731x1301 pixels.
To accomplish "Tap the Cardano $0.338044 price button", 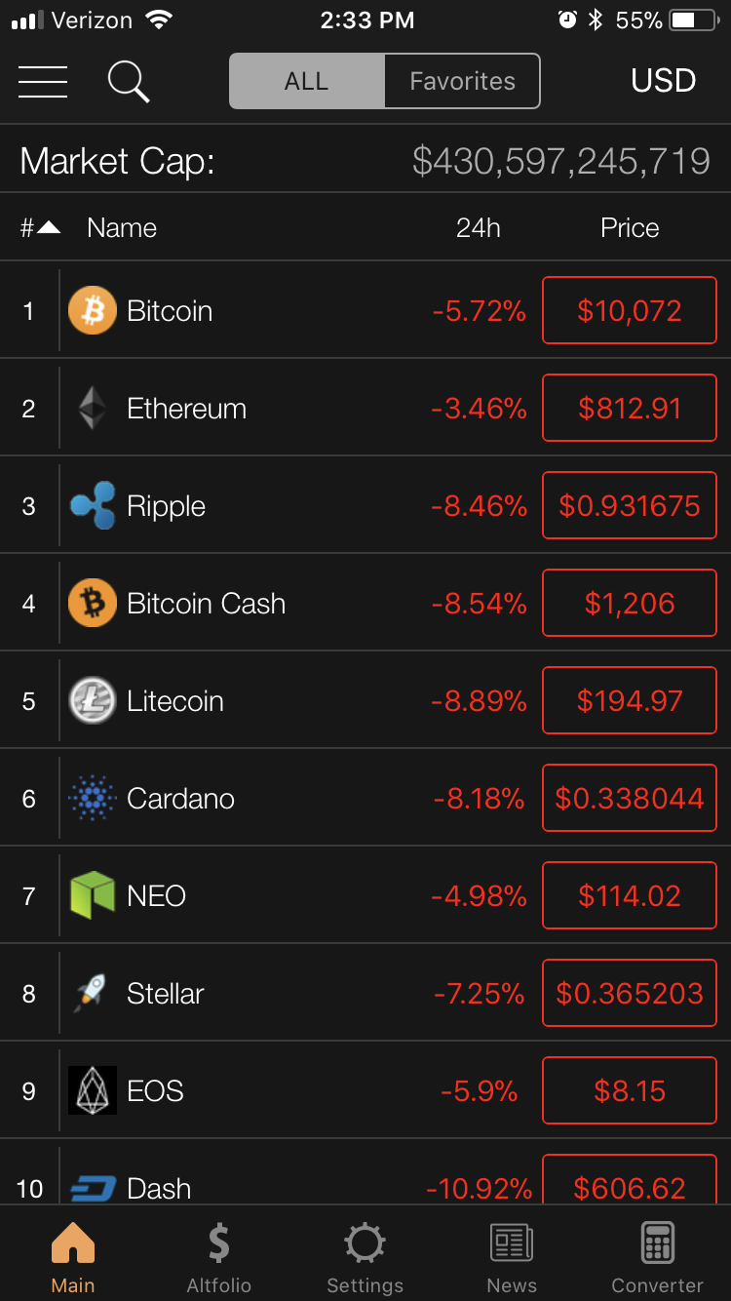I will [x=630, y=798].
